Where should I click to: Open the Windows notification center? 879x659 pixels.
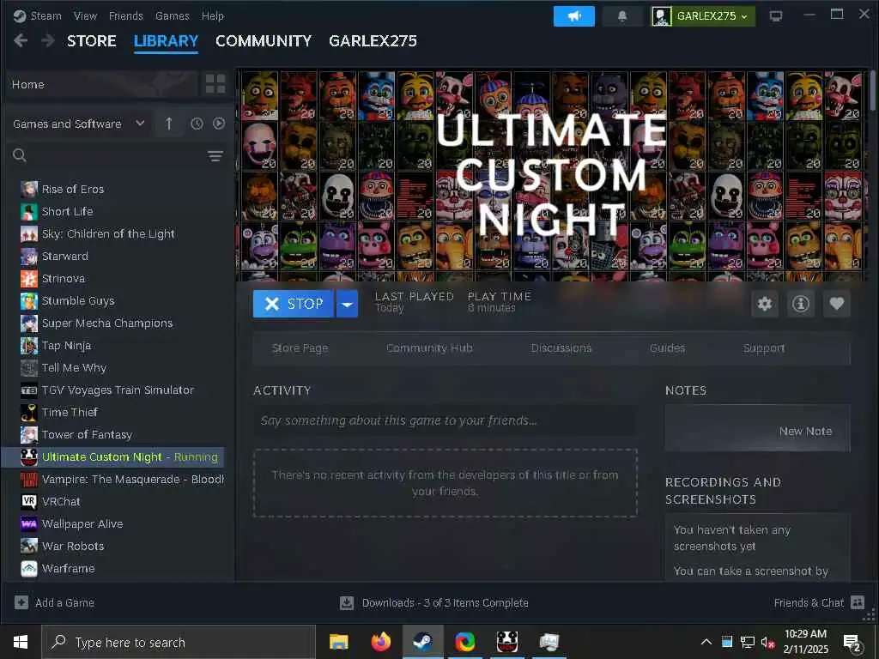click(x=852, y=643)
